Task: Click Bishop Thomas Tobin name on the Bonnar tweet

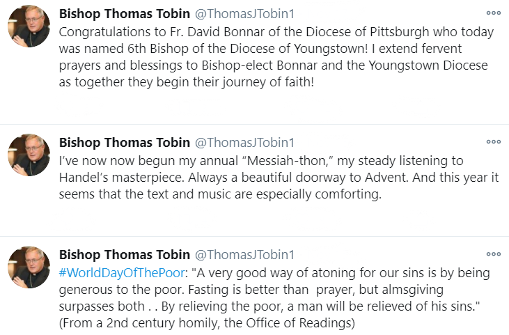Action: coord(124,15)
